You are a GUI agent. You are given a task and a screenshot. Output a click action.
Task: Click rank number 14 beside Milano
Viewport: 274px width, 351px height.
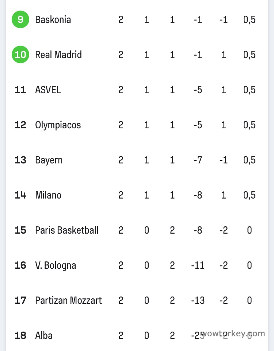20,195
